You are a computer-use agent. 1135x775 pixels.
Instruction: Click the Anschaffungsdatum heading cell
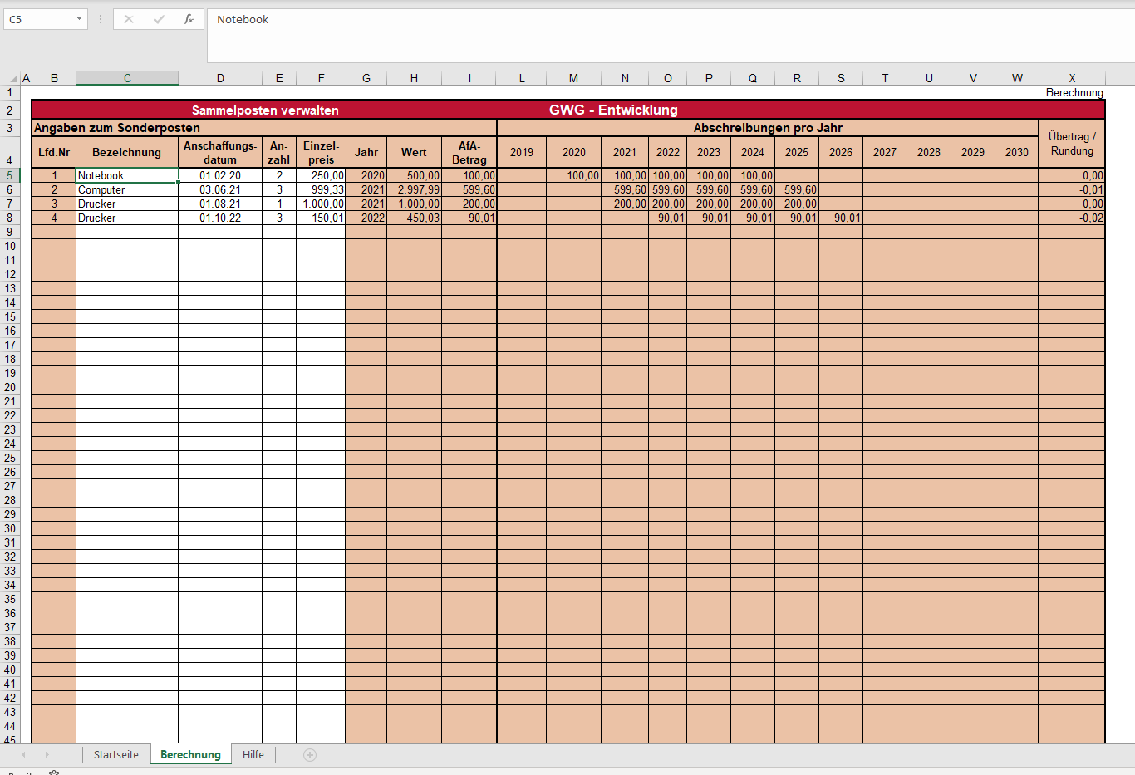[220, 152]
